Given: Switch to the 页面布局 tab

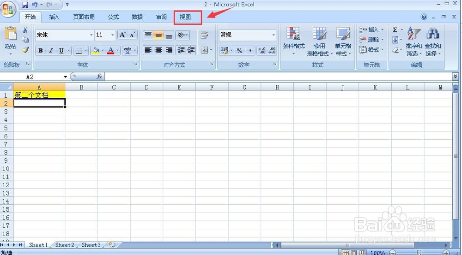Looking at the screenshot, I should point(84,17).
